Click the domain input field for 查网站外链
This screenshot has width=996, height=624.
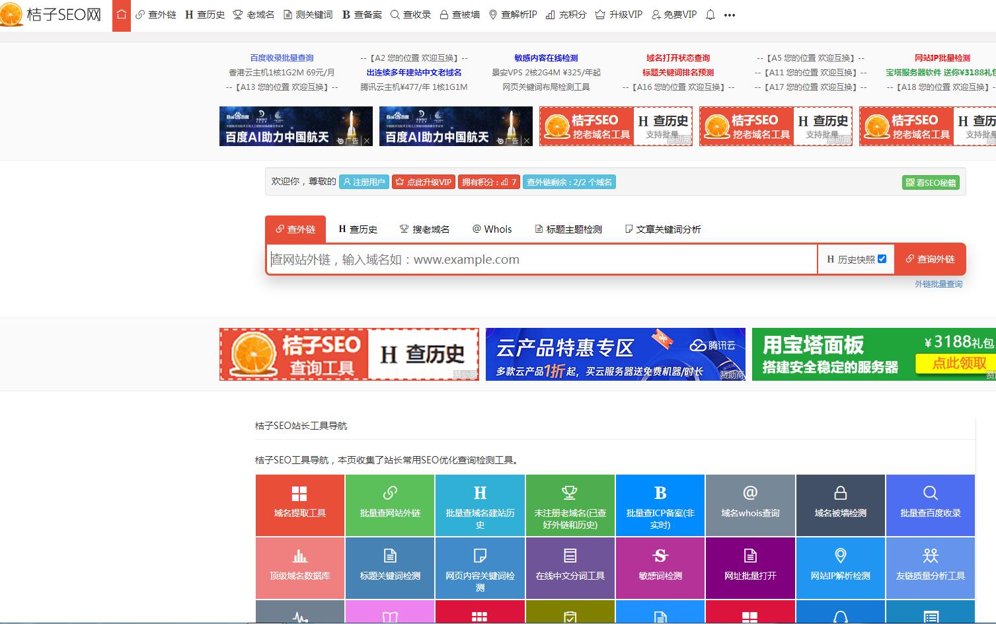[542, 259]
